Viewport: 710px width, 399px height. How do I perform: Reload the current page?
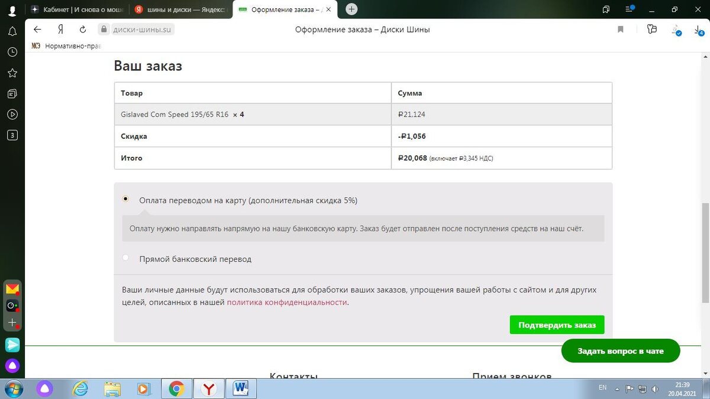click(83, 30)
